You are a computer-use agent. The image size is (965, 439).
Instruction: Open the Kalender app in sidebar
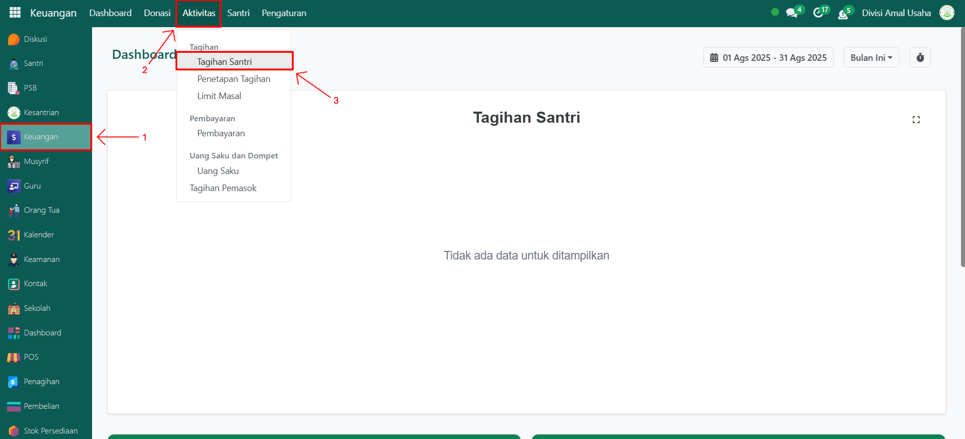(x=39, y=235)
